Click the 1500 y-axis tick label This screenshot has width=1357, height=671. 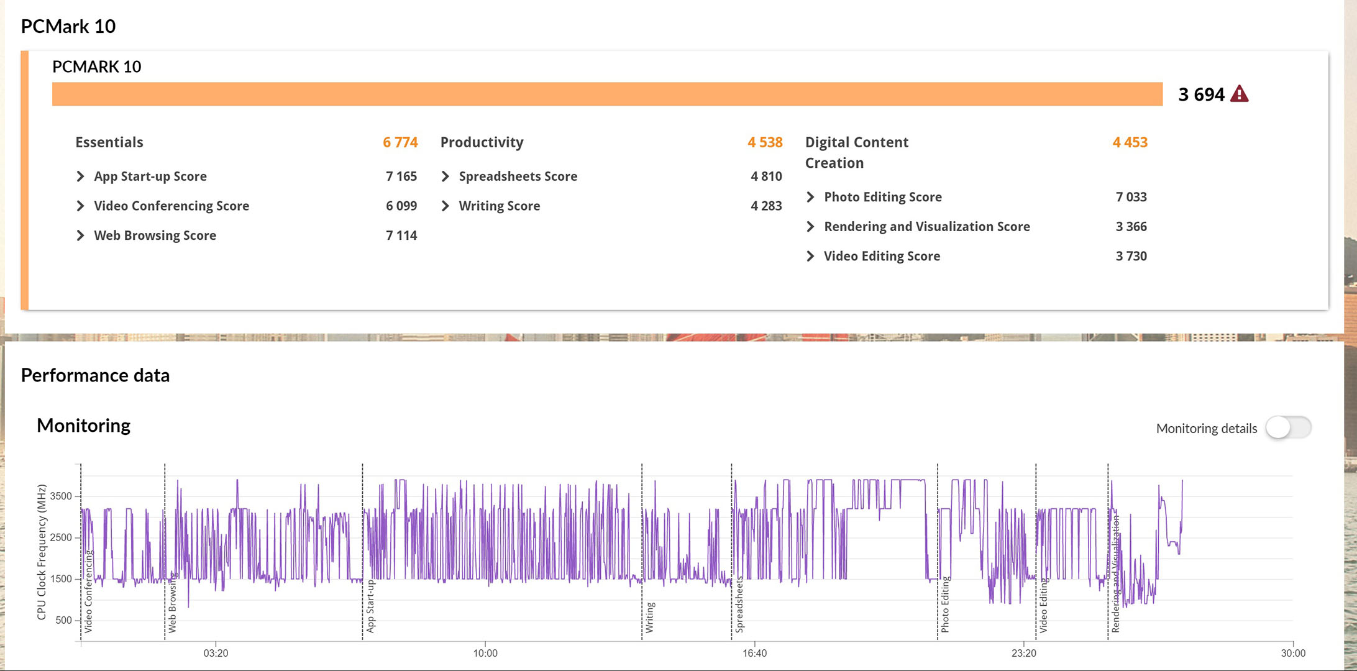coord(61,578)
